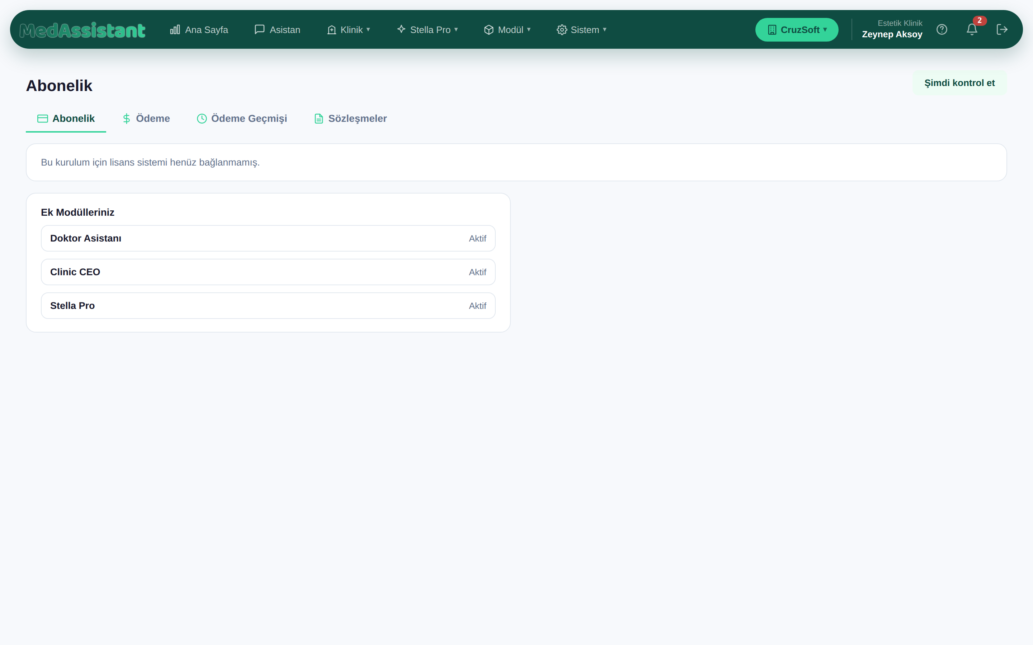The image size is (1033, 645).
Task: Click the clock icon on Ödeme Geçmişi tab
Action: click(202, 119)
